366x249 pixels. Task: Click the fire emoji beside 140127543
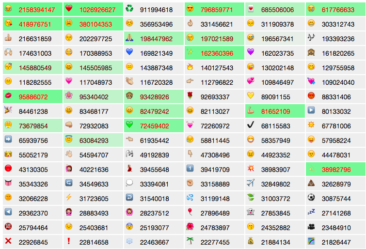(190, 67)
